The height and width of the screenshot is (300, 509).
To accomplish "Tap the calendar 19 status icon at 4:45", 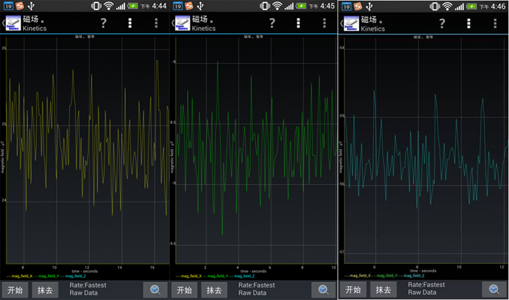I will pyautogui.click(x=177, y=6).
